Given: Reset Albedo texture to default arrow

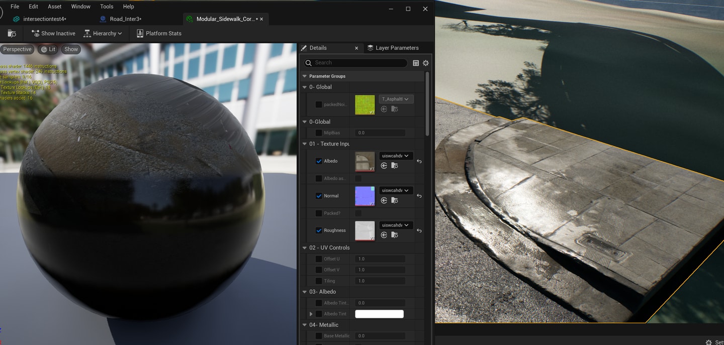Looking at the screenshot, I should (419, 161).
